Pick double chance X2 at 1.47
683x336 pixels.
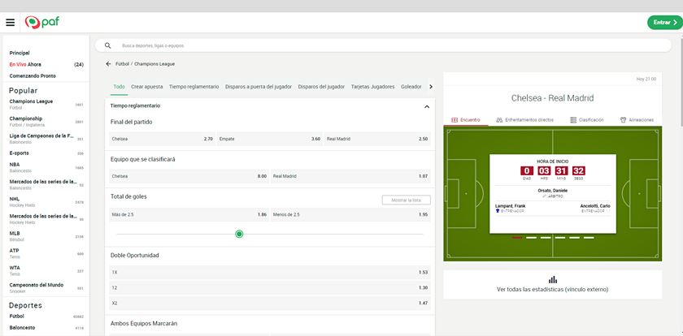tap(270, 304)
